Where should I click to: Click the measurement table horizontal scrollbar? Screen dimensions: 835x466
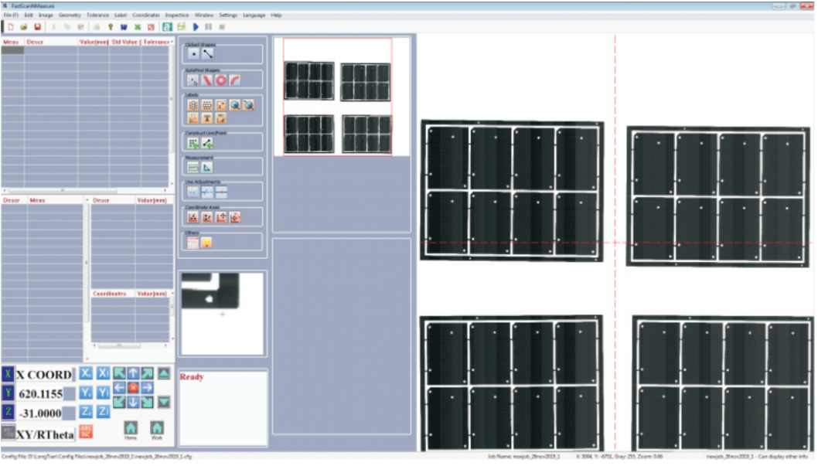coord(85,190)
